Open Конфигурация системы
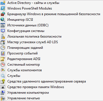Screen dimensions: 103x101 [x=26, y=31]
